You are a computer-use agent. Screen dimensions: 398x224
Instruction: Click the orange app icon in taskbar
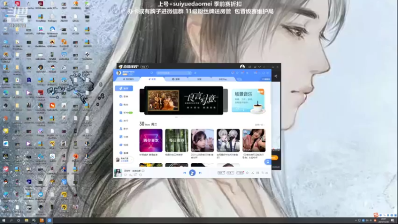click(x=42, y=221)
